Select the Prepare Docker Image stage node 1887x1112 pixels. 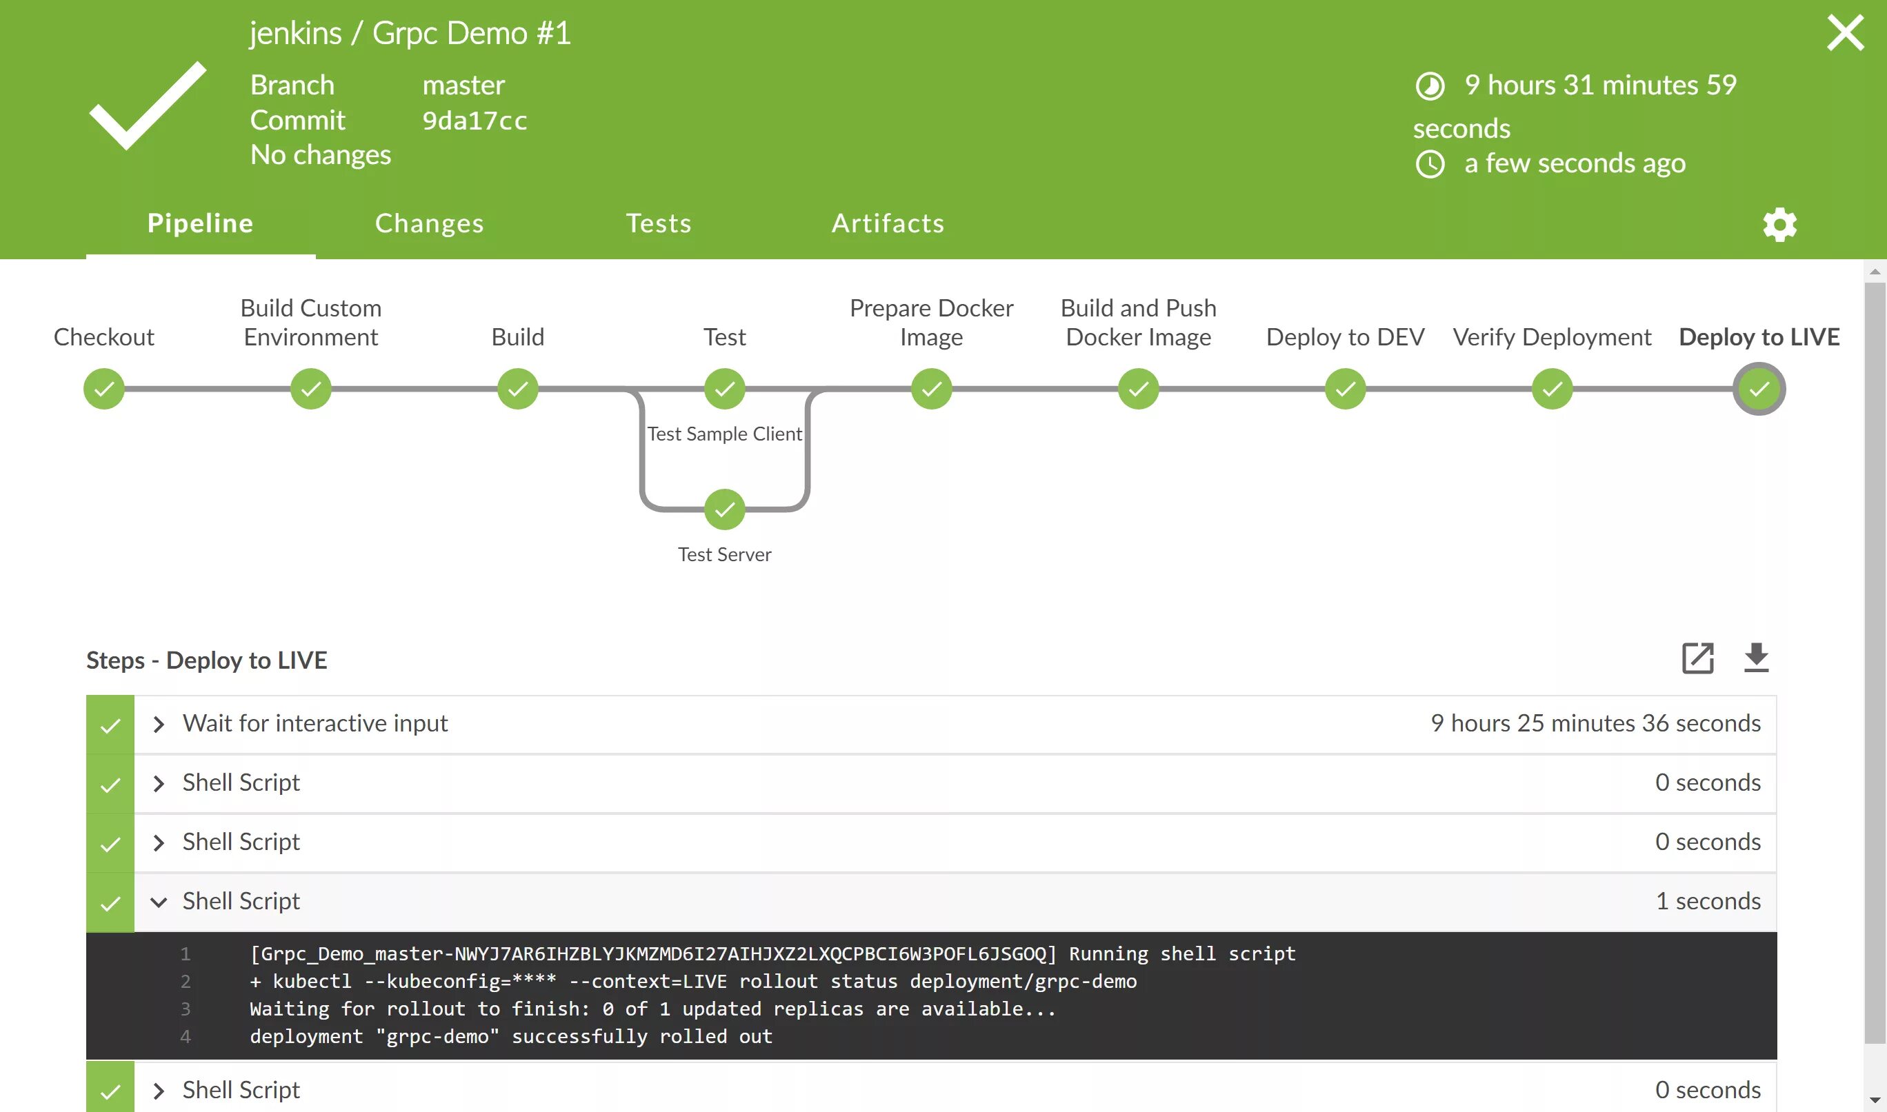[x=932, y=389]
